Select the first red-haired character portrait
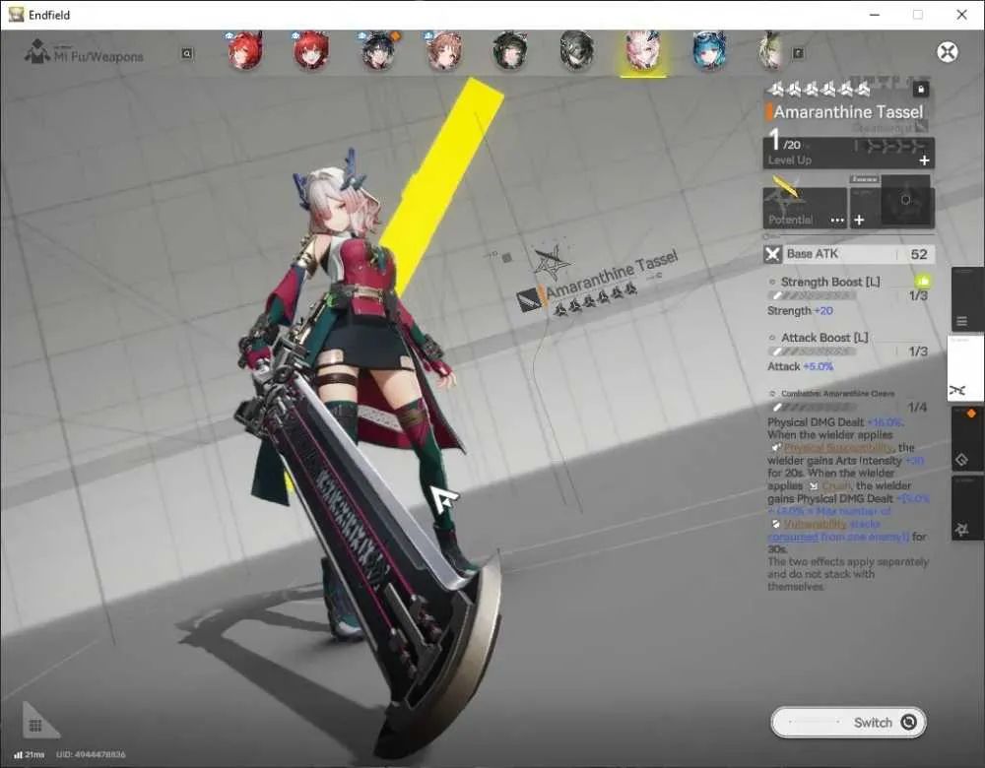Image resolution: width=985 pixels, height=768 pixels. (x=245, y=50)
